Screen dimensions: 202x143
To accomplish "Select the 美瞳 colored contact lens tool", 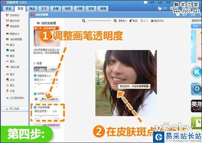I will 11,50.
